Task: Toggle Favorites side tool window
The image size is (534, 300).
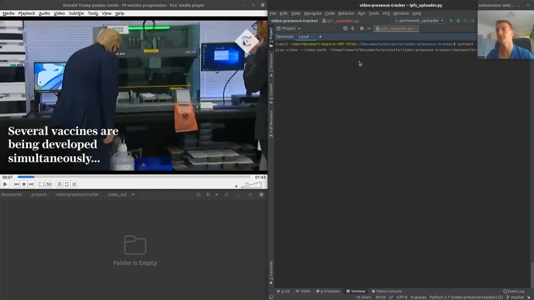Action: coord(271,272)
